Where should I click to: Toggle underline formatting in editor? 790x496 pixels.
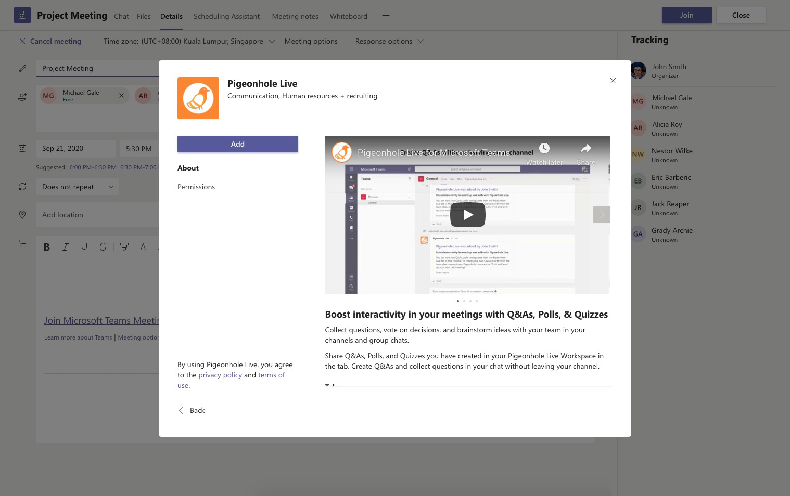click(x=84, y=247)
